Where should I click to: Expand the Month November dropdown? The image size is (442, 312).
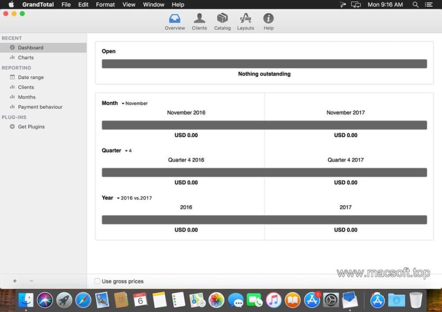[x=136, y=104]
